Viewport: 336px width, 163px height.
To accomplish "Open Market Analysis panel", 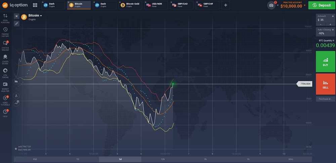I will pos(5,86).
